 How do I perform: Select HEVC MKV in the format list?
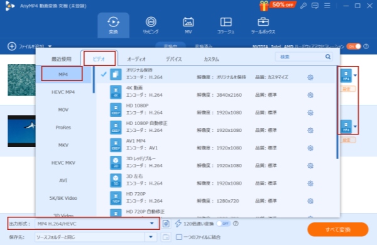tap(63, 163)
